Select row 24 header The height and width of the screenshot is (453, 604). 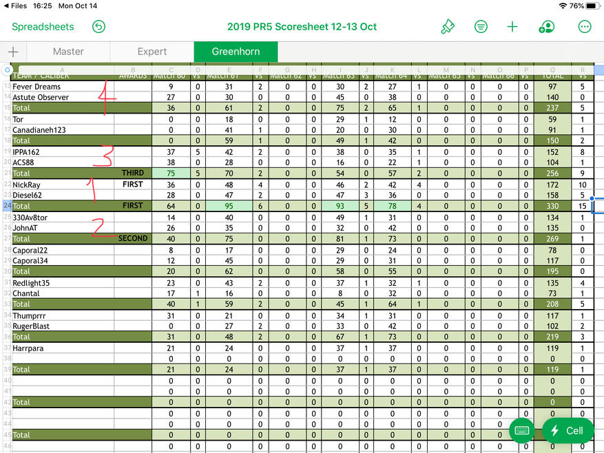(x=7, y=206)
